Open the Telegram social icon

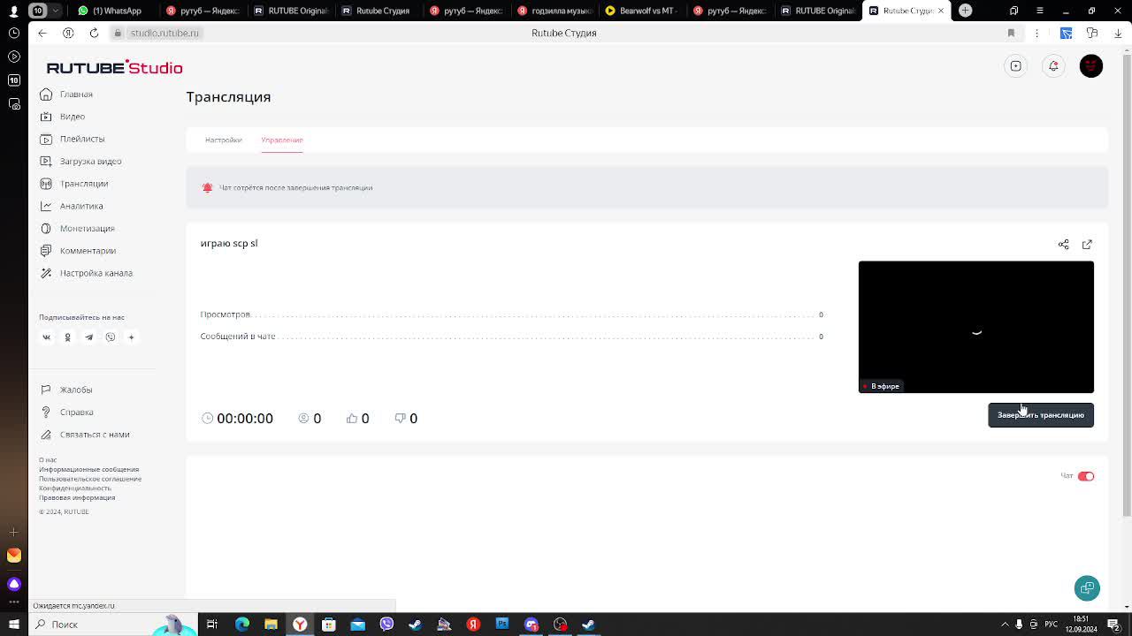tap(88, 337)
